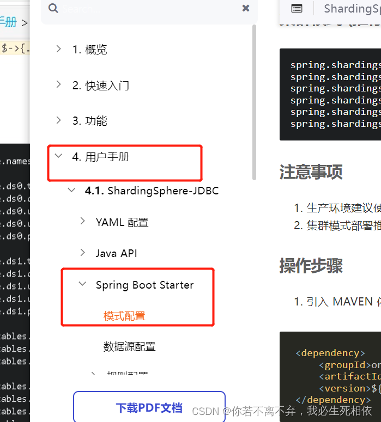Screen dimensions: 381x422
Task: Click the <version> line in code
Action: 350,388
